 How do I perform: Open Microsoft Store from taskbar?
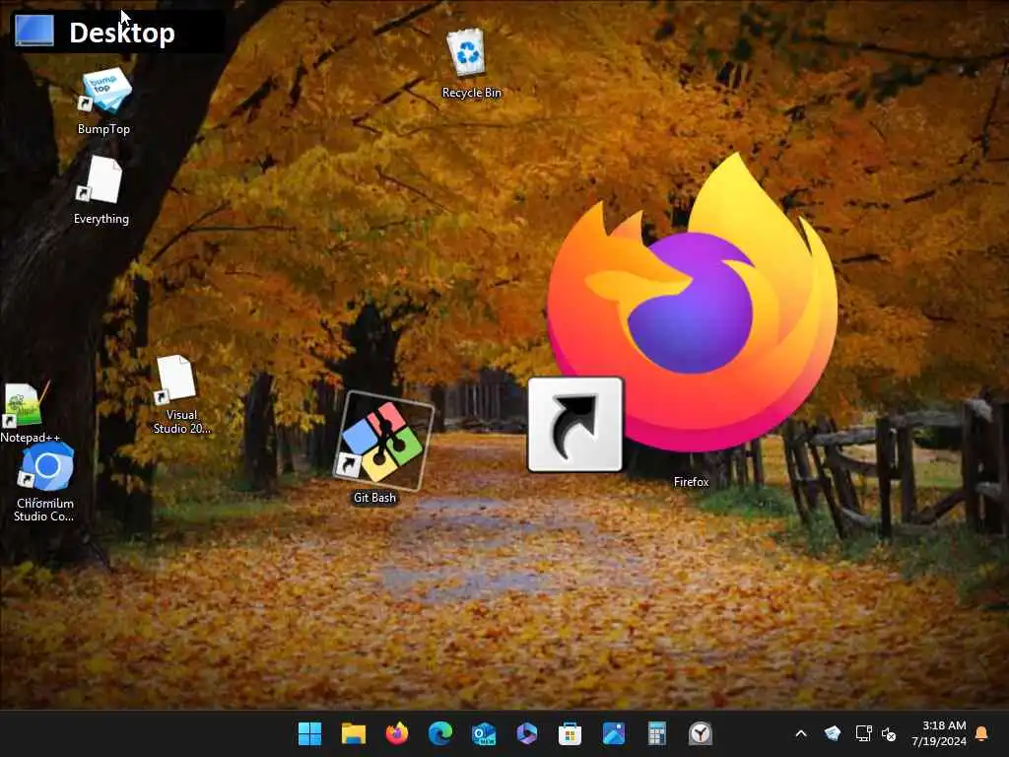pyautogui.click(x=570, y=733)
